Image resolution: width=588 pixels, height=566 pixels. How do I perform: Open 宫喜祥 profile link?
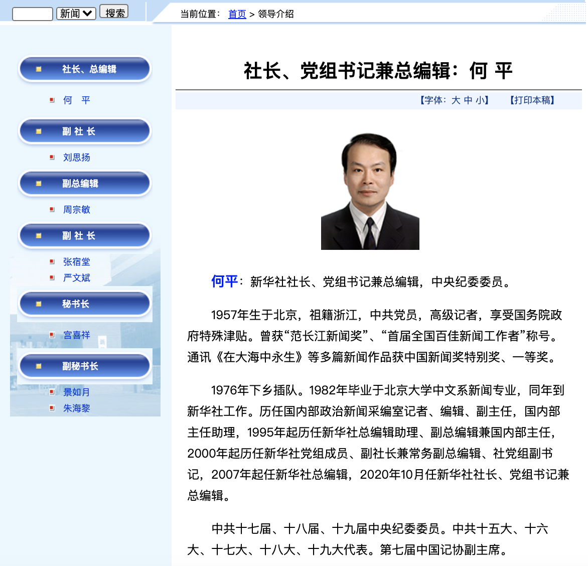point(76,335)
